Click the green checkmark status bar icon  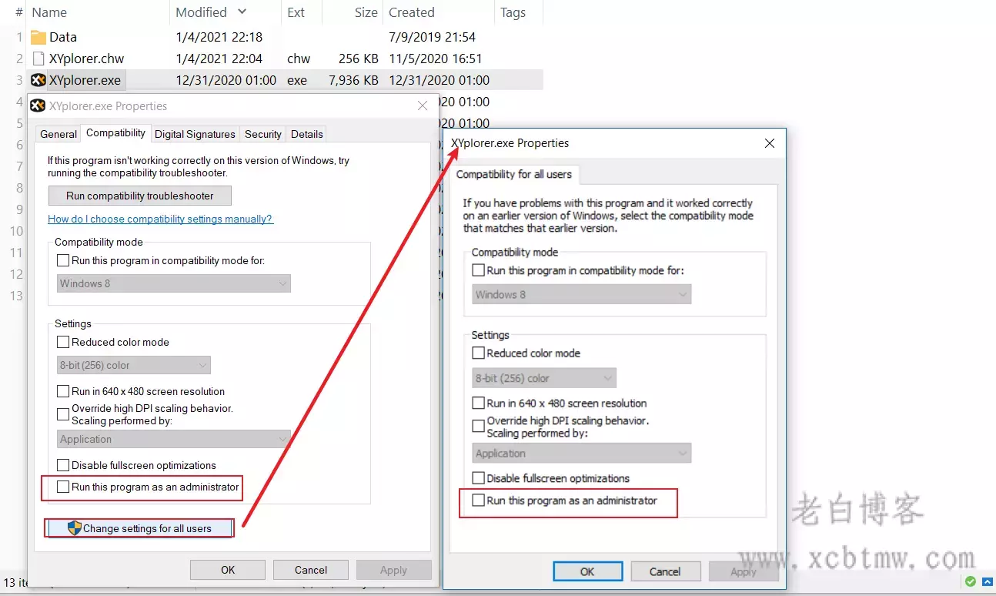[x=971, y=581]
